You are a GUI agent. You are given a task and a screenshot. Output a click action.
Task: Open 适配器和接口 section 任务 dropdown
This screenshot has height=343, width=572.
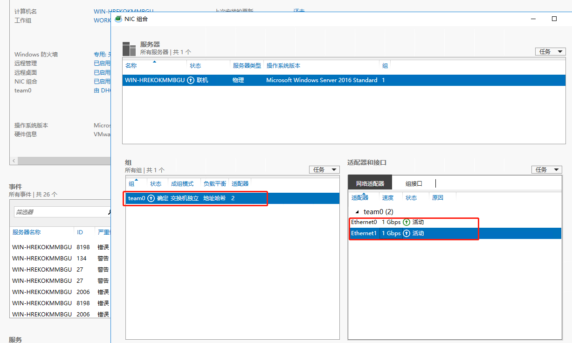(546, 170)
